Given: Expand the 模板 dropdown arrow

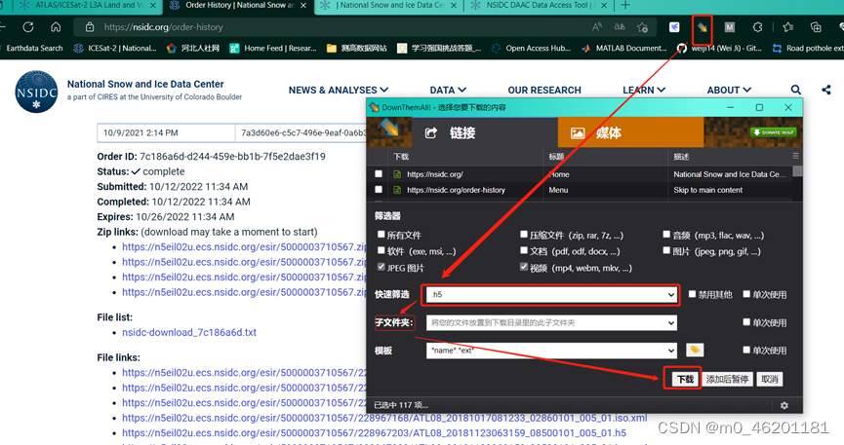Looking at the screenshot, I should 670,351.
